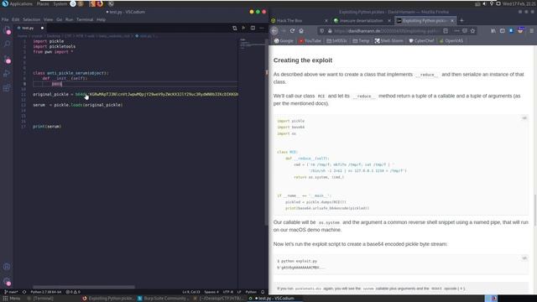The height and width of the screenshot is (302, 537).
Task: Open the Help menu in VSCodium
Action: [x=101, y=19]
